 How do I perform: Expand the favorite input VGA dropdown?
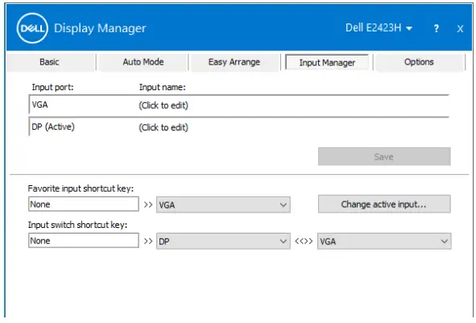(x=223, y=205)
